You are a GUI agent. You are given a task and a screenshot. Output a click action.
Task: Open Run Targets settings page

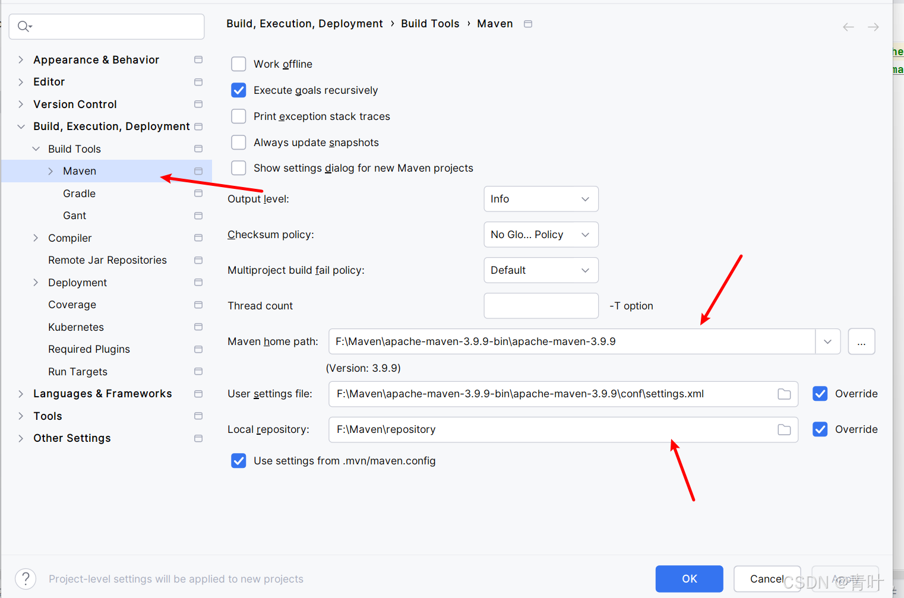click(78, 372)
